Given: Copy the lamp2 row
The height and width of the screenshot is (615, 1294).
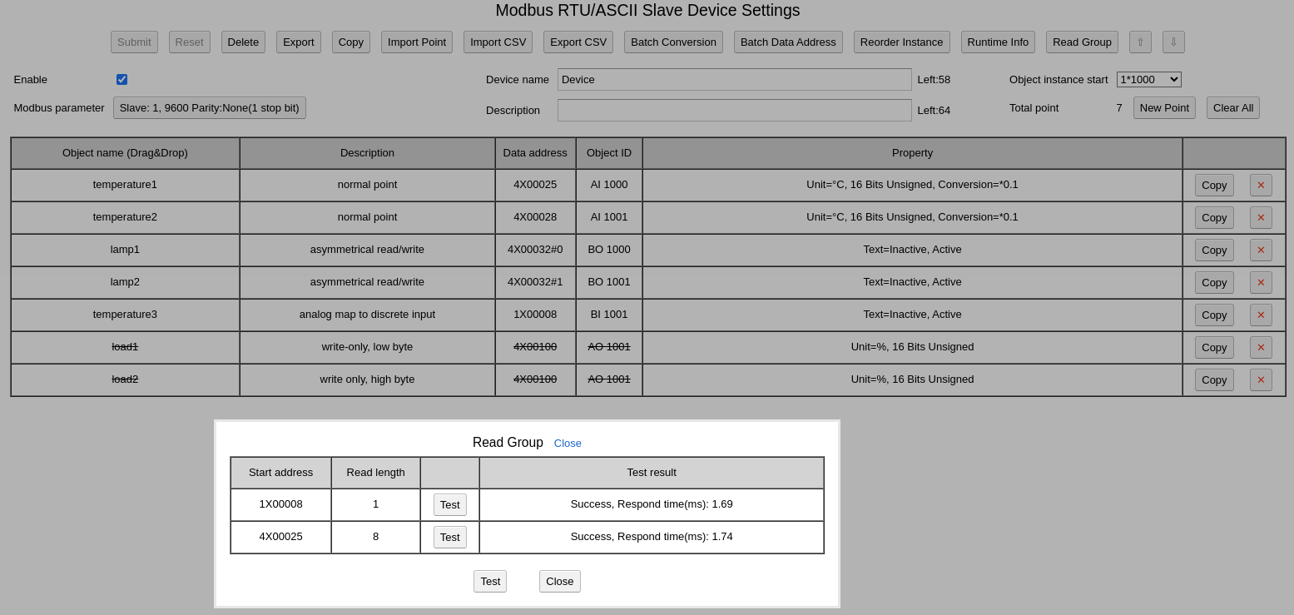Looking at the screenshot, I should point(1214,282).
